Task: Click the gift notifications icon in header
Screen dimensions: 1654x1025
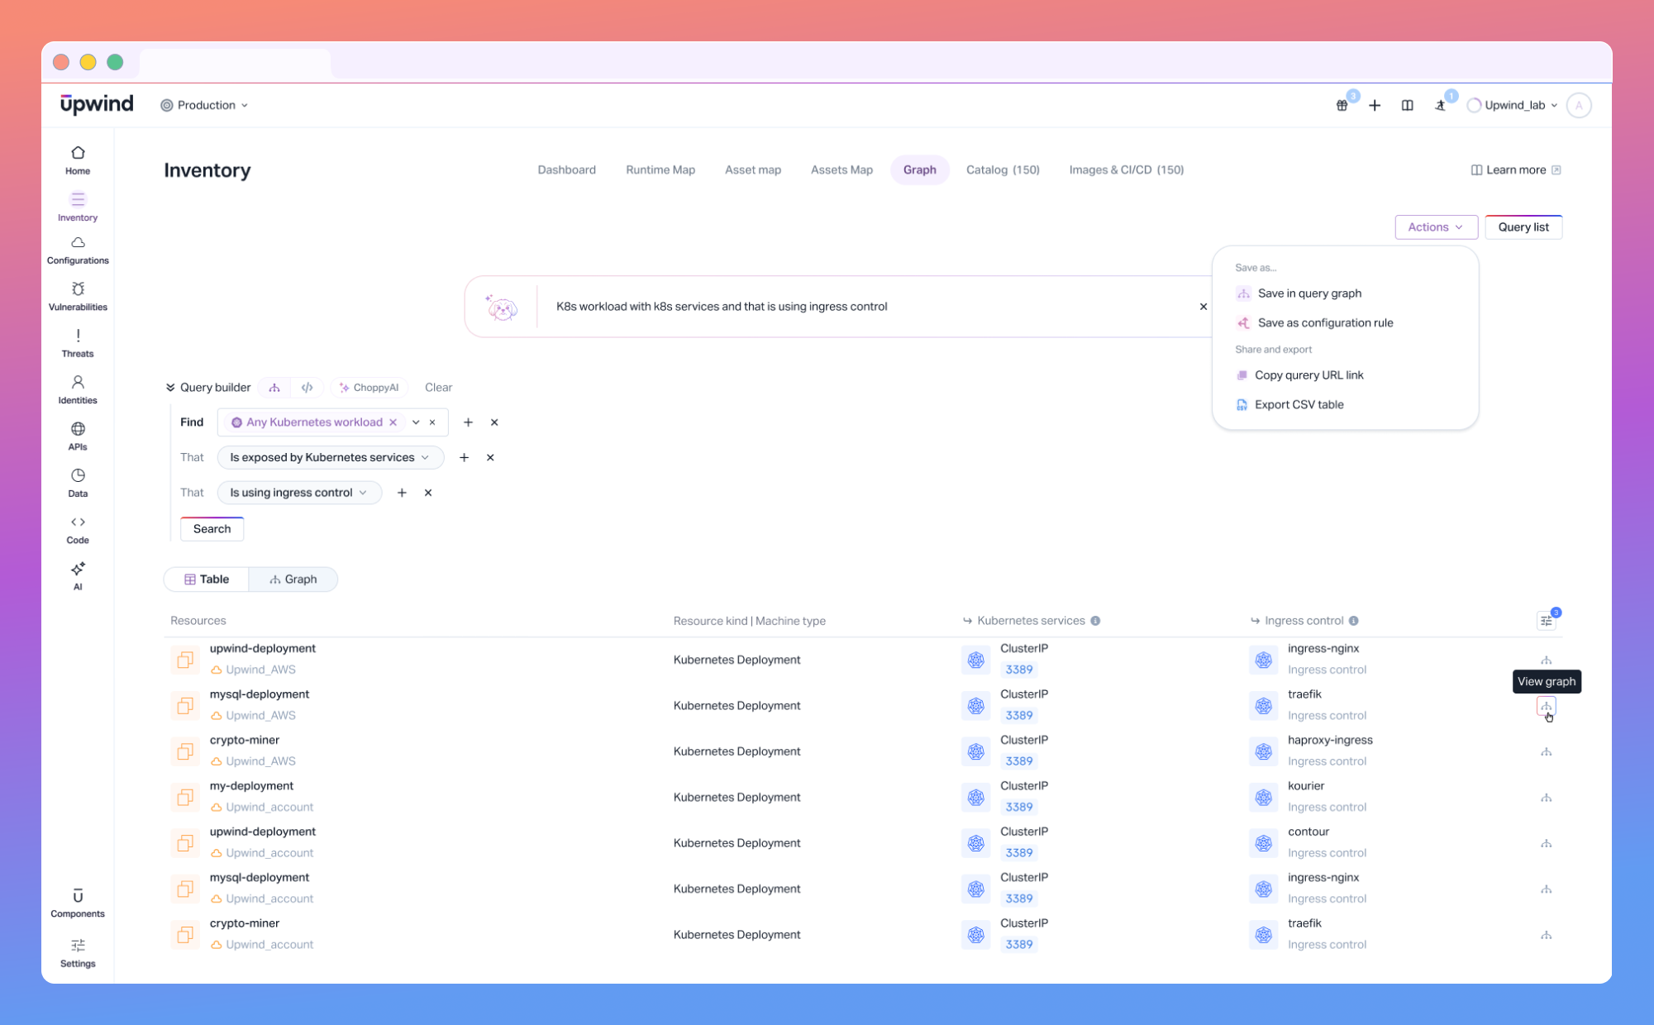Action: (x=1342, y=106)
